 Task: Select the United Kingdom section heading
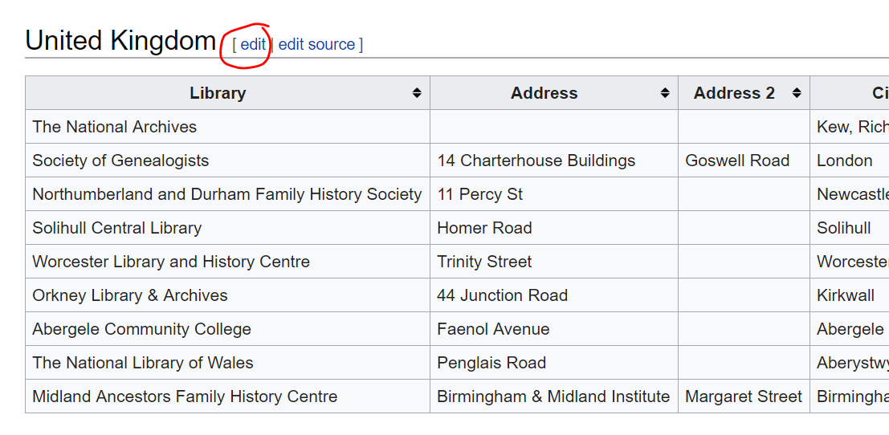coord(120,41)
